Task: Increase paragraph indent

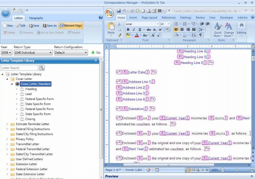Action: [x=208, y=24]
